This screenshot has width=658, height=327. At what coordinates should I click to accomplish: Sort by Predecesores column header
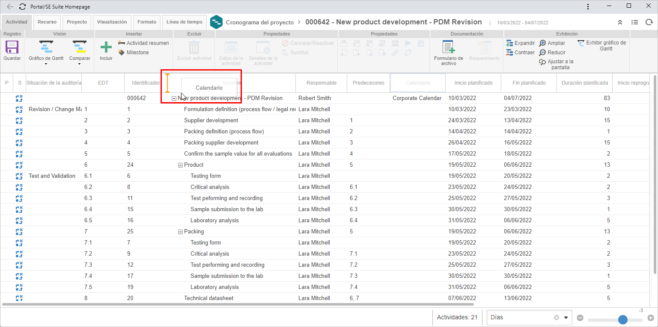369,83
